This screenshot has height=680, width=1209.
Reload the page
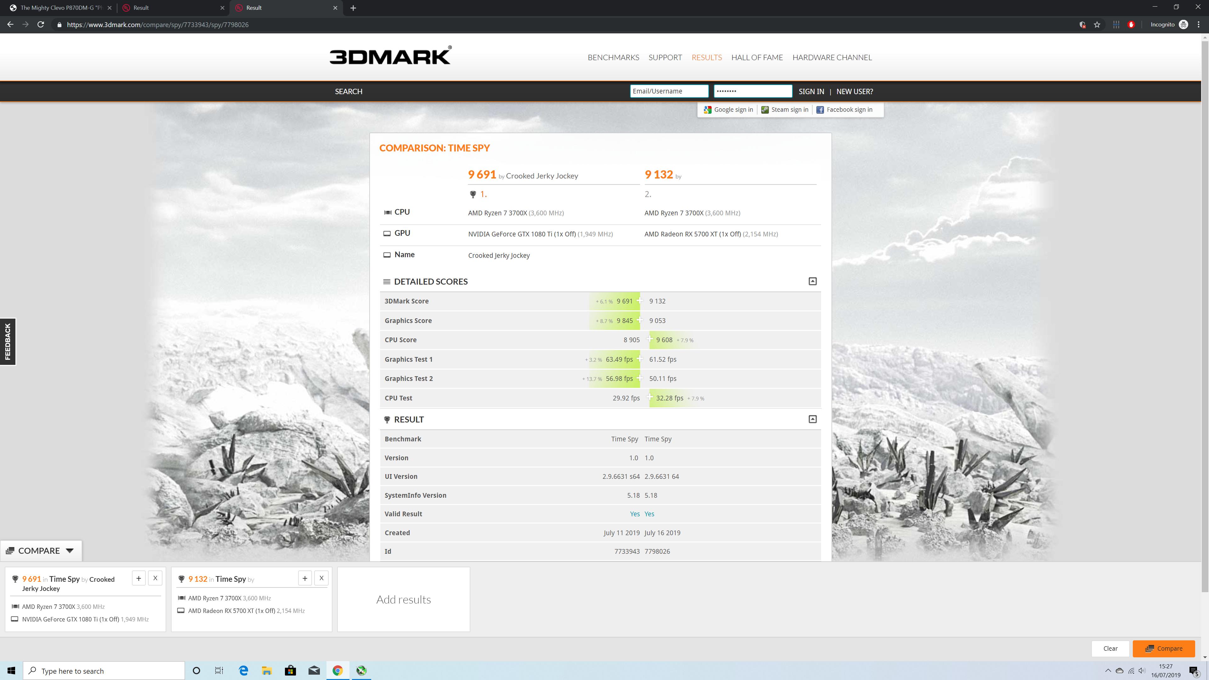pos(41,25)
